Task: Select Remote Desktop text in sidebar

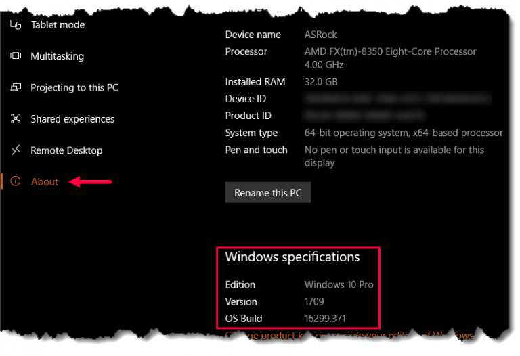Action: [x=66, y=150]
